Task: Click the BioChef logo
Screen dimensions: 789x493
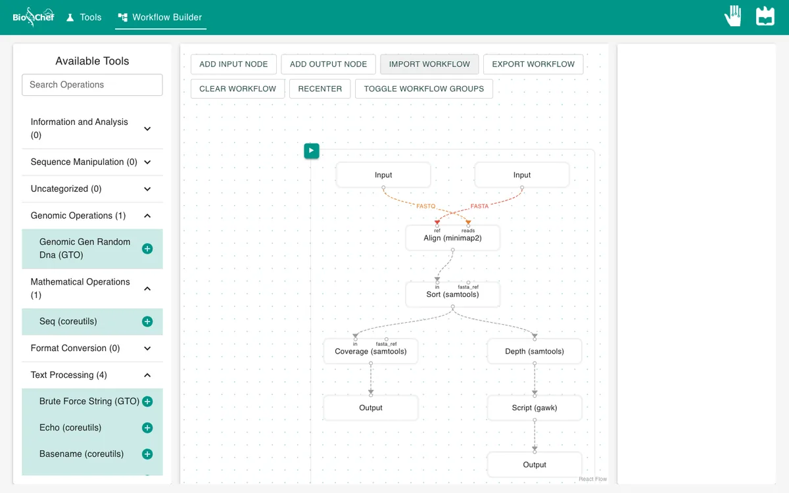Action: 34,17
